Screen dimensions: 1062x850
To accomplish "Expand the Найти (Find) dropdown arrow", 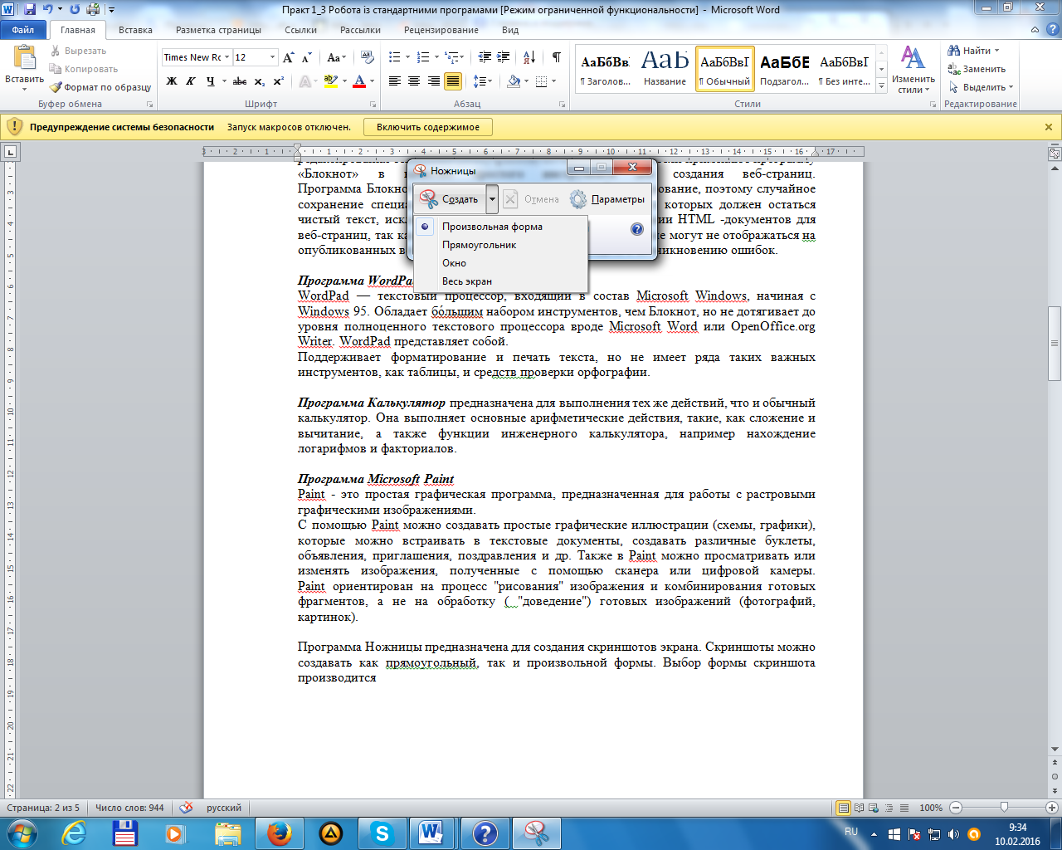I will [x=996, y=51].
